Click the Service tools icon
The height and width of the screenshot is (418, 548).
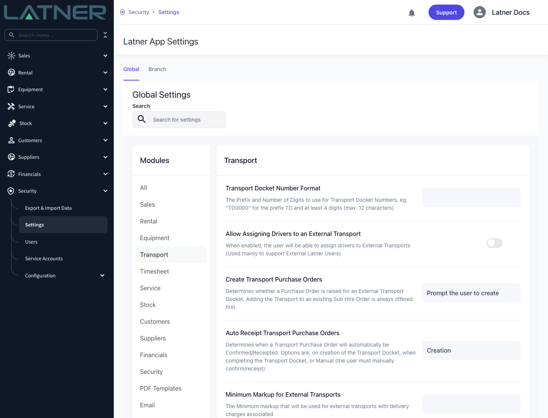11,106
